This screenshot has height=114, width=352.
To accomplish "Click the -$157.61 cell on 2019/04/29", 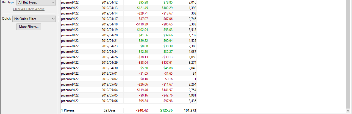I will 167,63.
